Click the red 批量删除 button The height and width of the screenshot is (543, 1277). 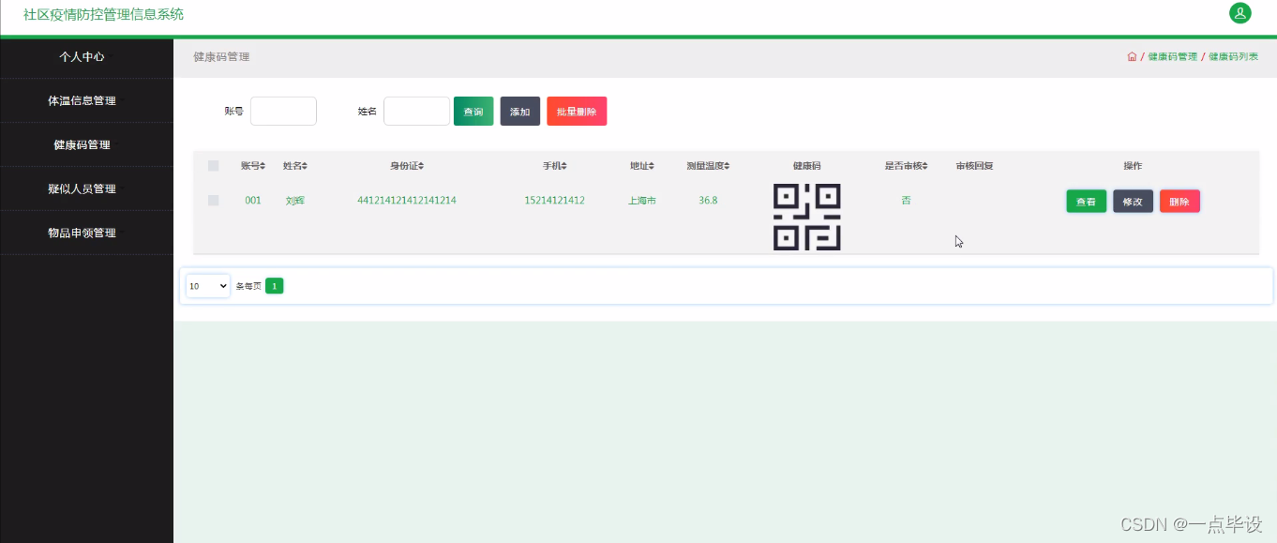[x=577, y=111]
